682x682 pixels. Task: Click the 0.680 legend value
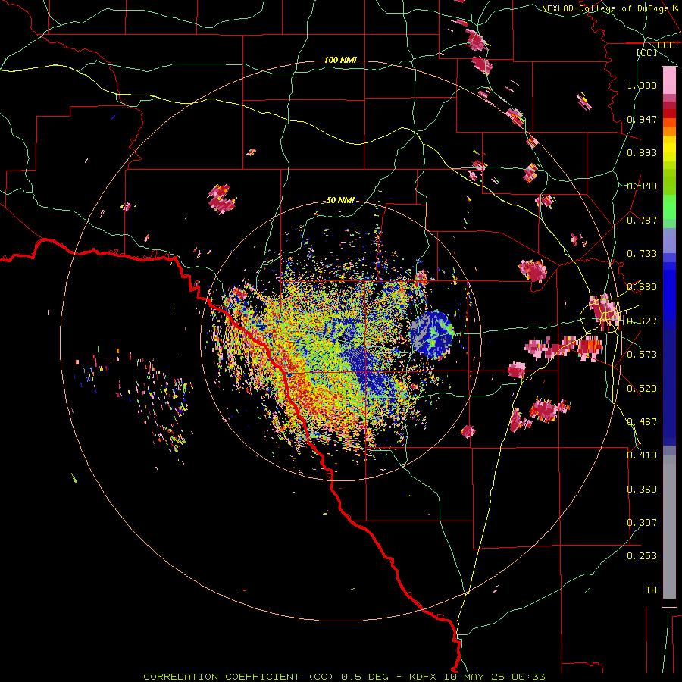(642, 287)
